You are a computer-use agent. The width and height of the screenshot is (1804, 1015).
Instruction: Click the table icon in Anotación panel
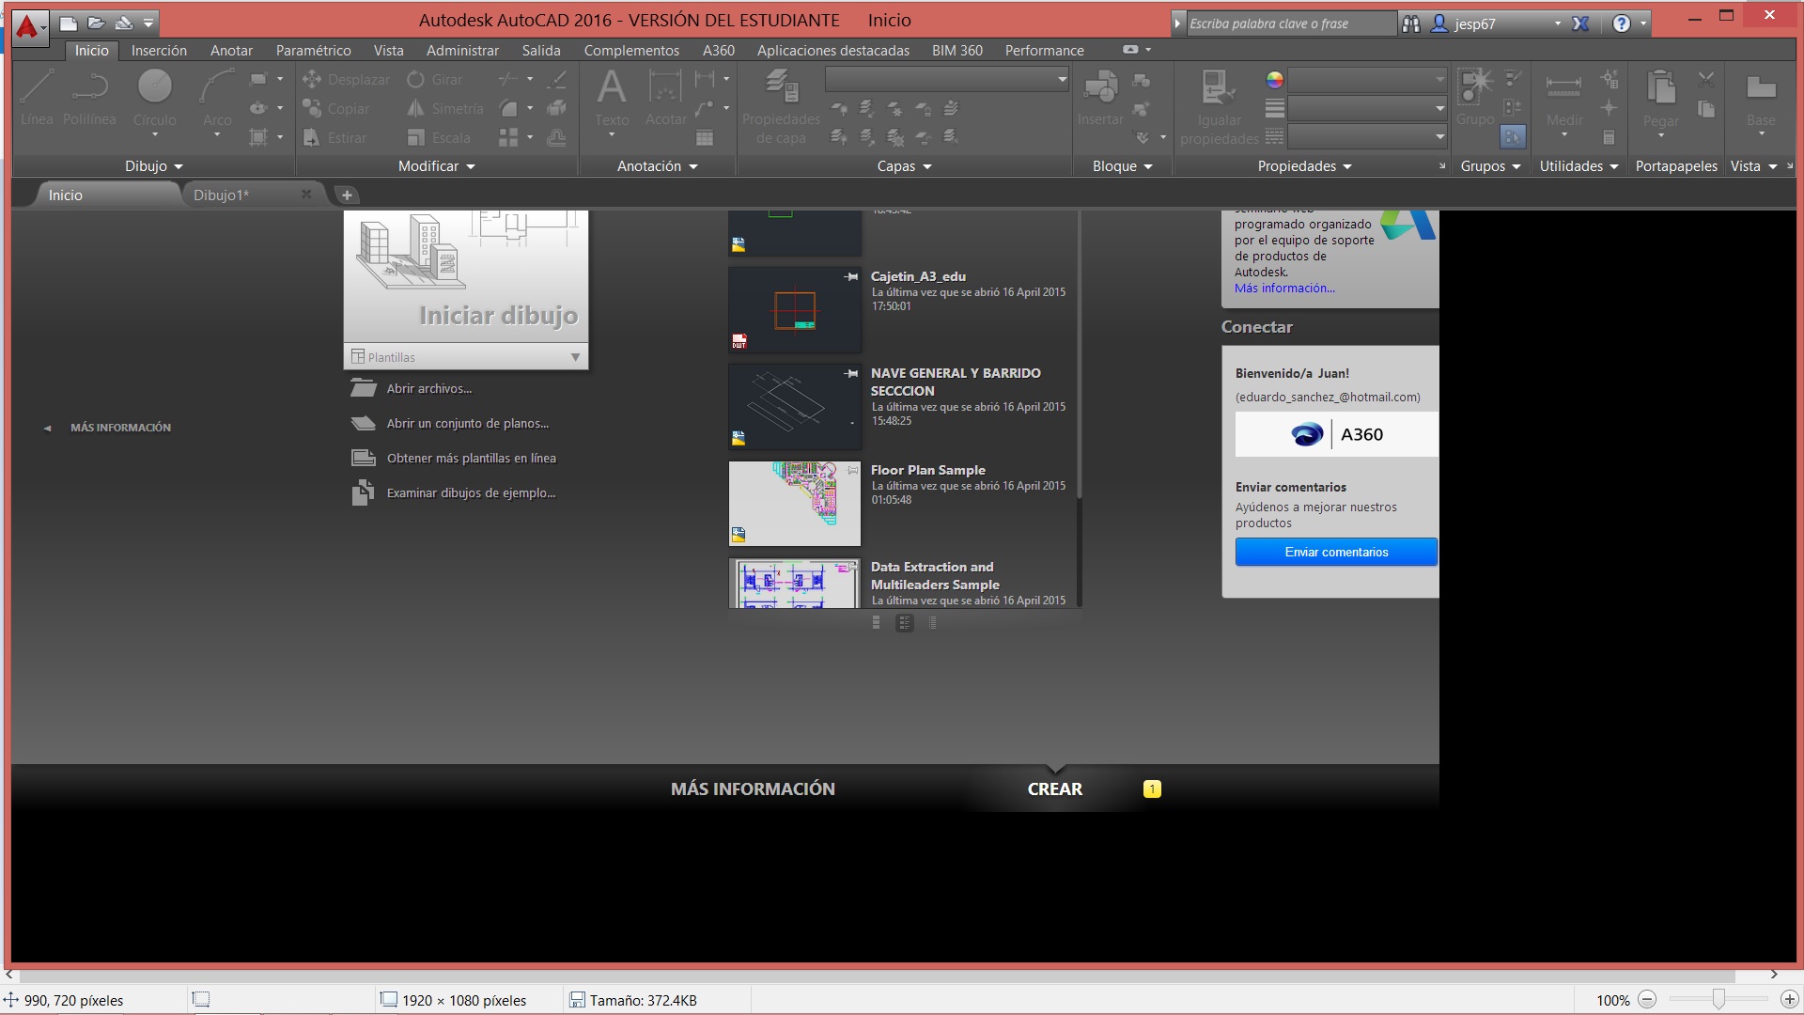(x=704, y=138)
